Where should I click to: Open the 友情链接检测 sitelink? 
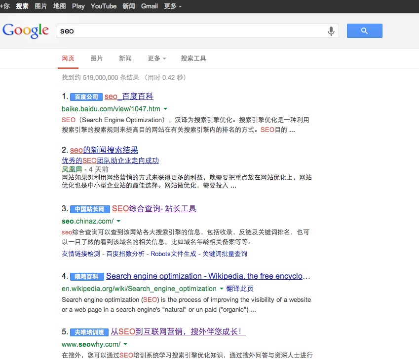pos(81,254)
